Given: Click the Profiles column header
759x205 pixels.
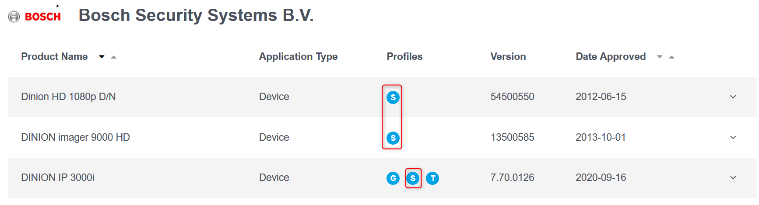Looking at the screenshot, I should (x=404, y=56).
